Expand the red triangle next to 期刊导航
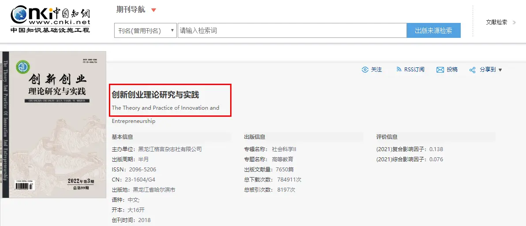526x226 pixels. tap(153, 10)
